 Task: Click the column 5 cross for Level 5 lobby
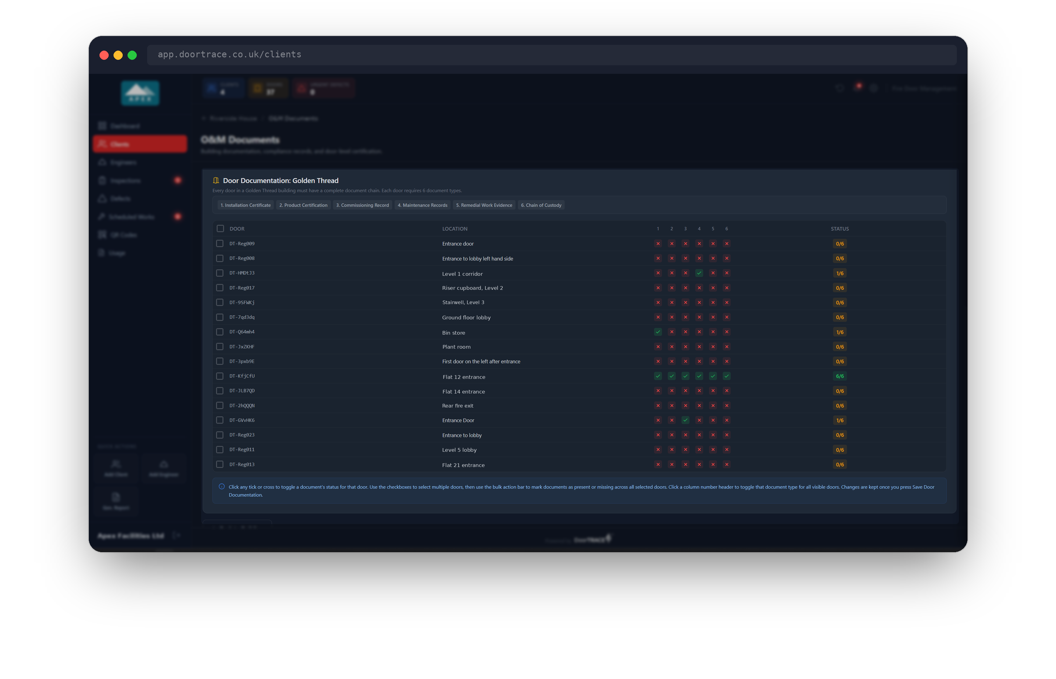pos(713,450)
